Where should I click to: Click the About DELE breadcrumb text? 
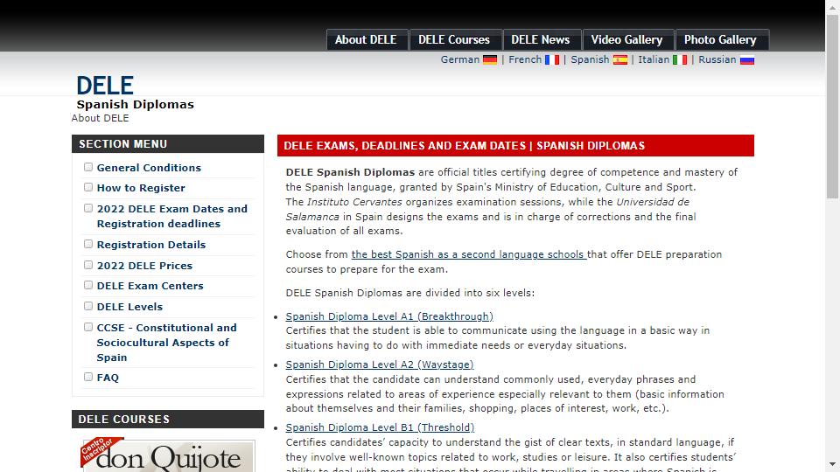coord(100,118)
